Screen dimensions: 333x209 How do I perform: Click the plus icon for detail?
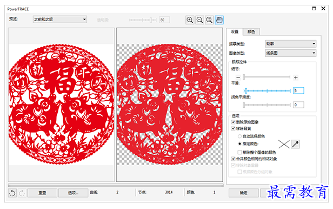pyautogui.click(x=296, y=77)
